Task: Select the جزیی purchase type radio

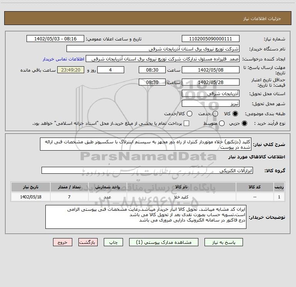Action: click(244, 123)
